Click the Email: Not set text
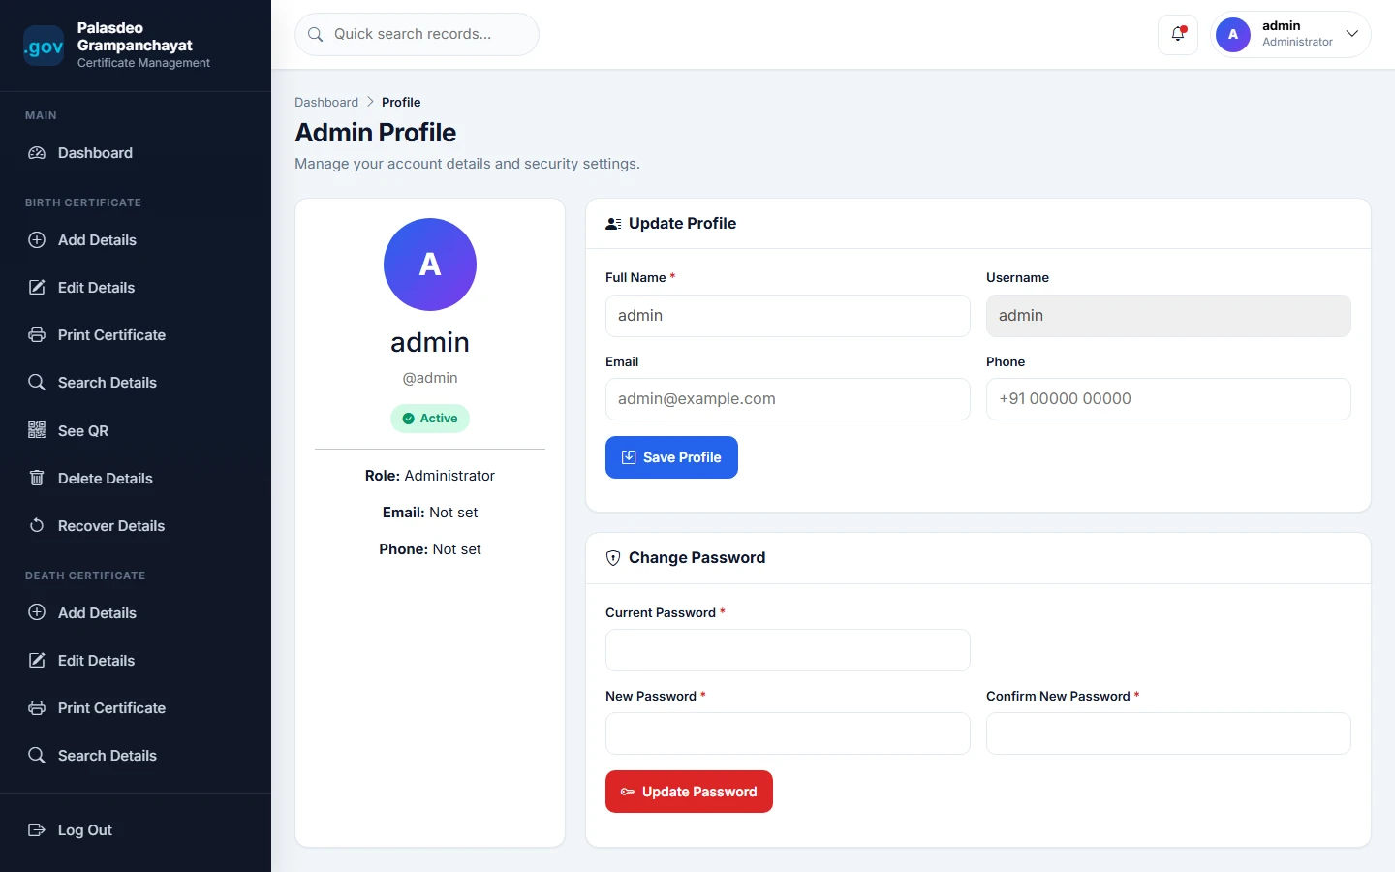 click(x=430, y=513)
